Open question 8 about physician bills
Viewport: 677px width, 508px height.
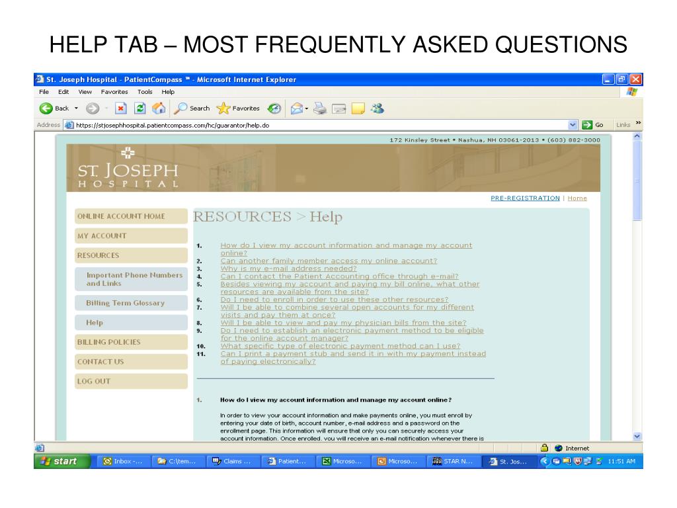tap(344, 323)
